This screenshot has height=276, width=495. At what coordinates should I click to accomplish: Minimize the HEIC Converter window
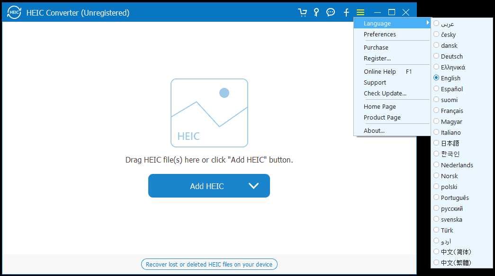(377, 13)
